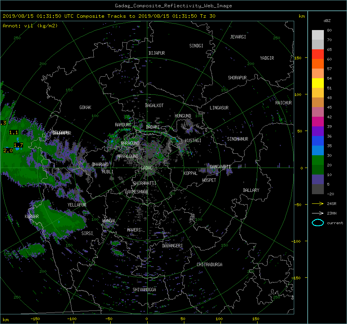Click the DHARWAD label
This screenshot has width=347, height=324.
(x=100, y=165)
